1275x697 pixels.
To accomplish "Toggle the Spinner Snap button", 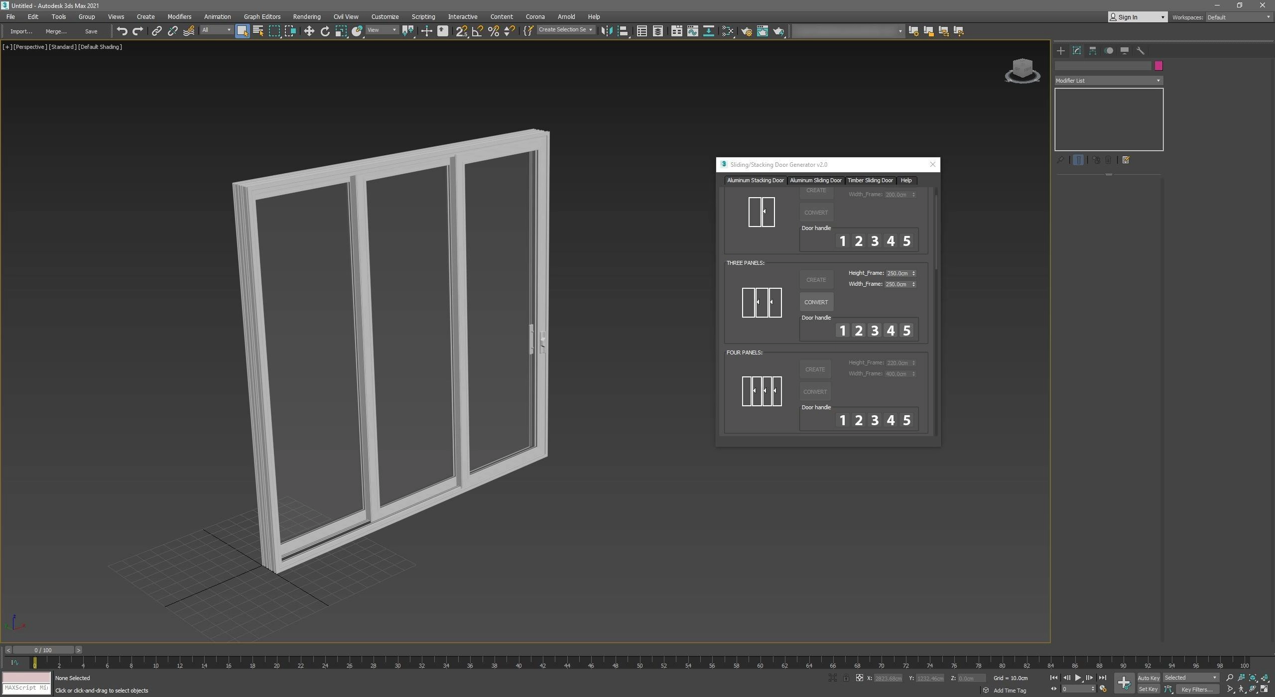I will (x=509, y=31).
